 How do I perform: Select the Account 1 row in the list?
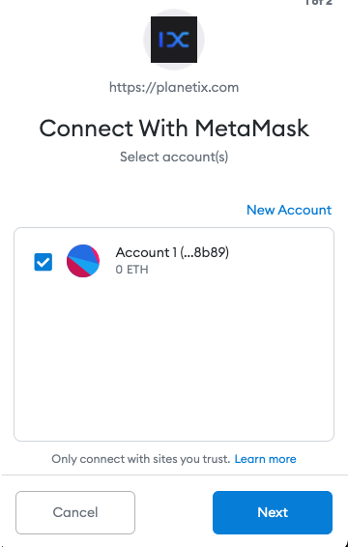pyautogui.click(x=174, y=261)
